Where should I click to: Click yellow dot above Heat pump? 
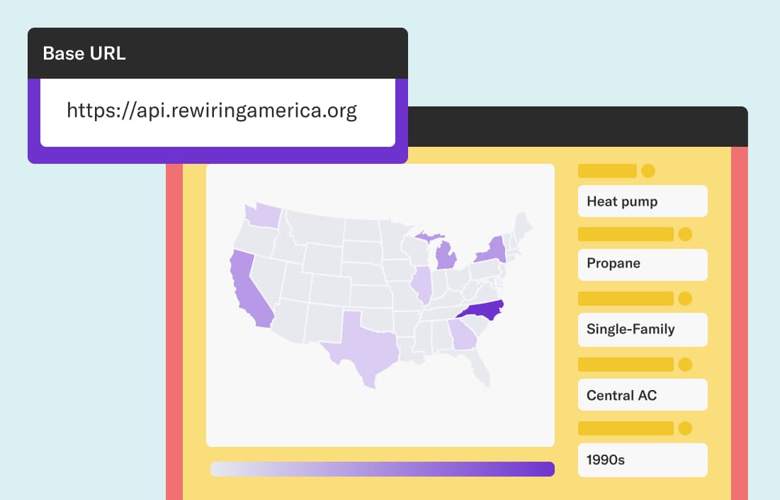648,171
